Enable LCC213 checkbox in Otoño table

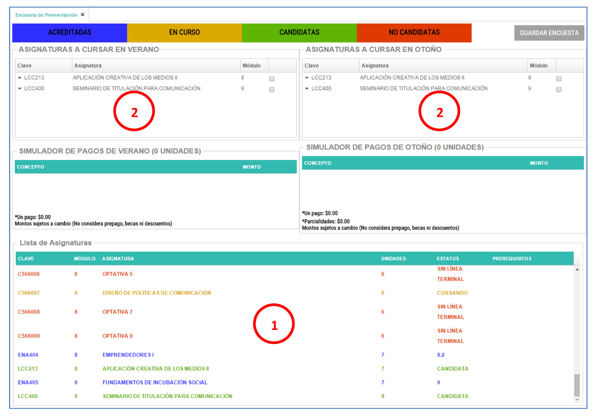tap(559, 79)
